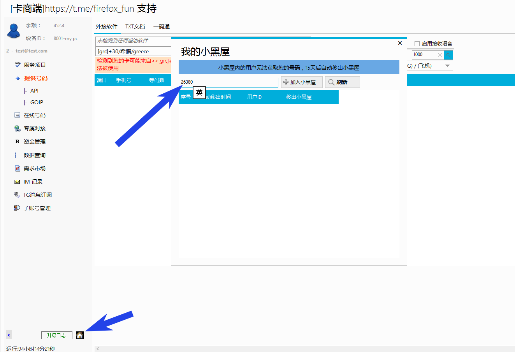Click the 刷新 button
515x352 pixels.
click(343, 82)
